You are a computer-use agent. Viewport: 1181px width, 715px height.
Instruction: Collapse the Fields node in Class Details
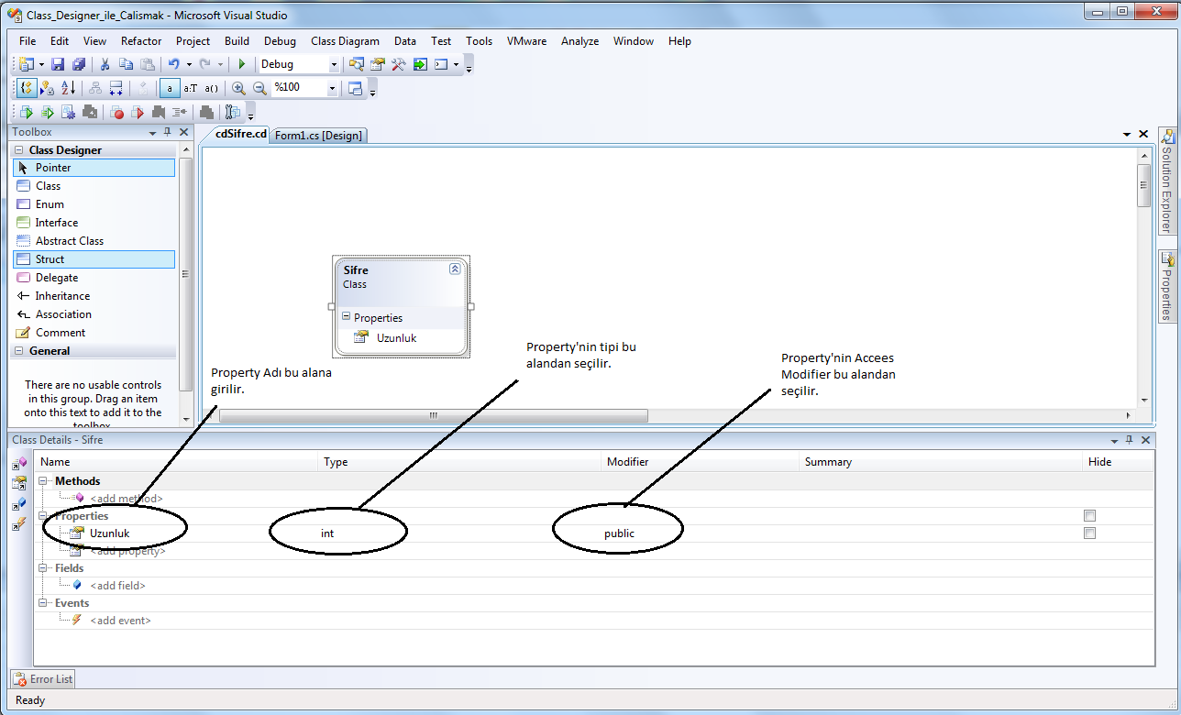click(x=44, y=568)
